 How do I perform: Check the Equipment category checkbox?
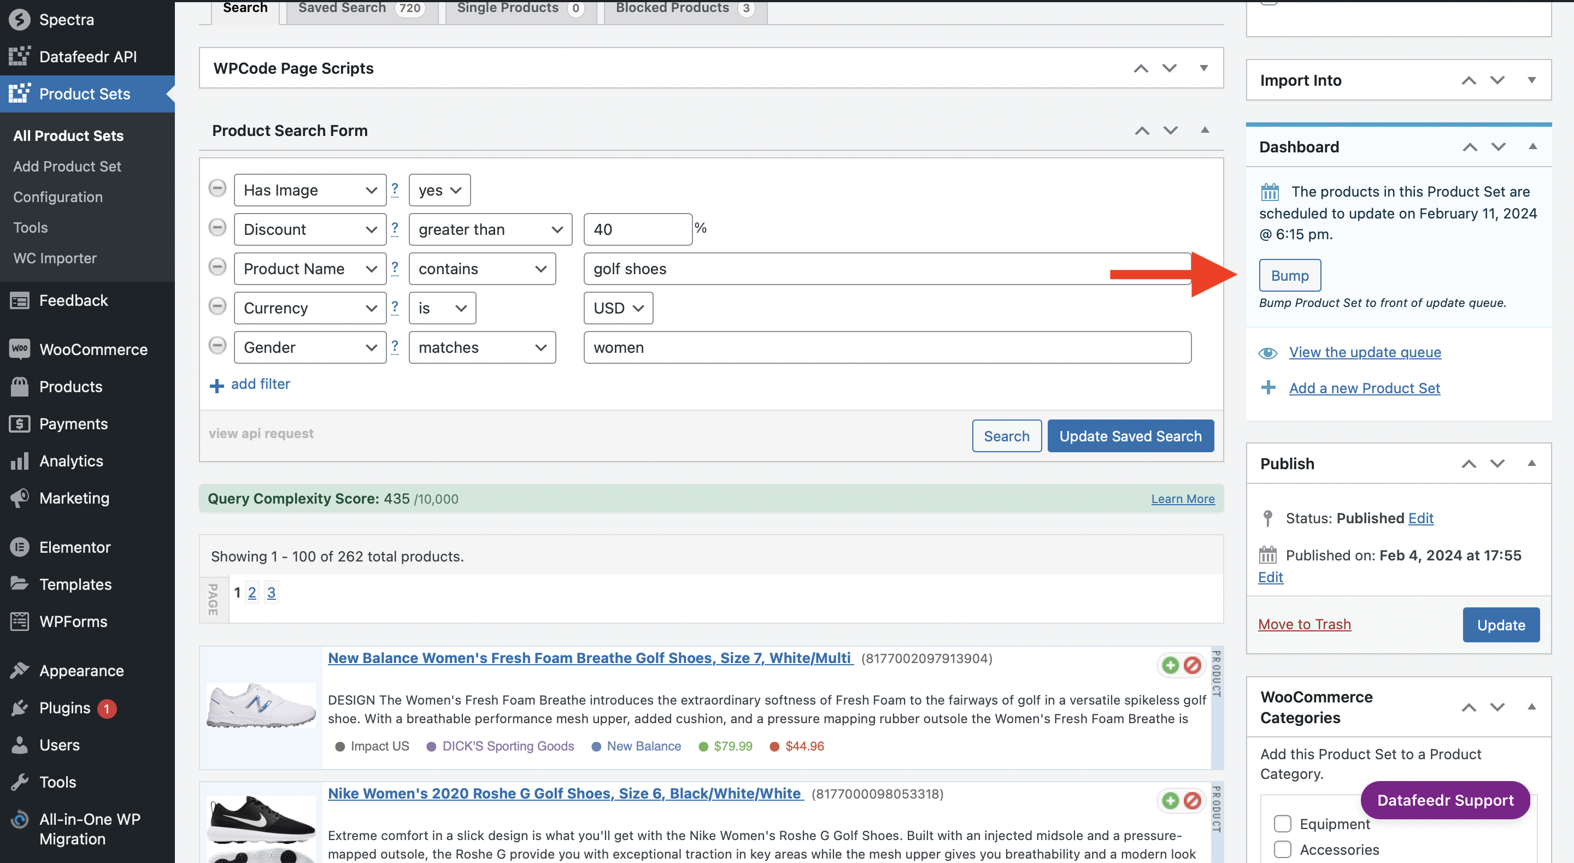pyautogui.click(x=1283, y=824)
